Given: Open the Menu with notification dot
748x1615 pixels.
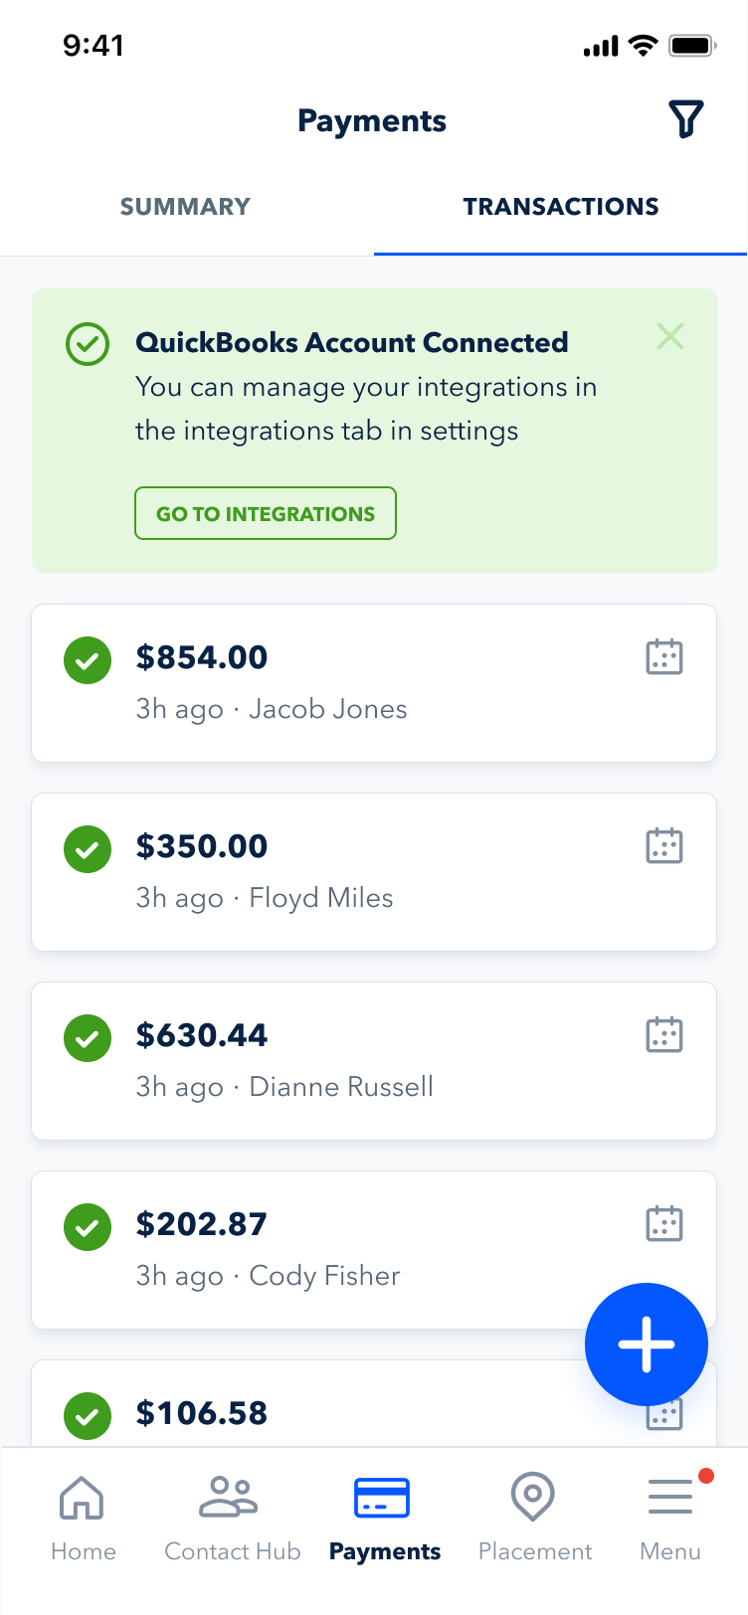Looking at the screenshot, I should (x=670, y=1517).
